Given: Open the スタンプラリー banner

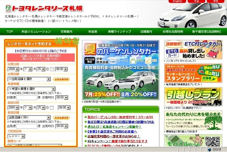Looking at the screenshot, I should pyautogui.click(x=193, y=73).
